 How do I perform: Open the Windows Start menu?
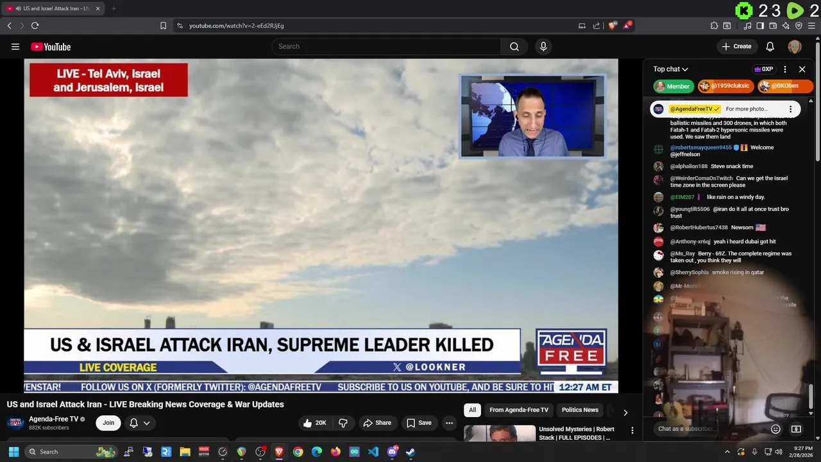click(x=13, y=452)
